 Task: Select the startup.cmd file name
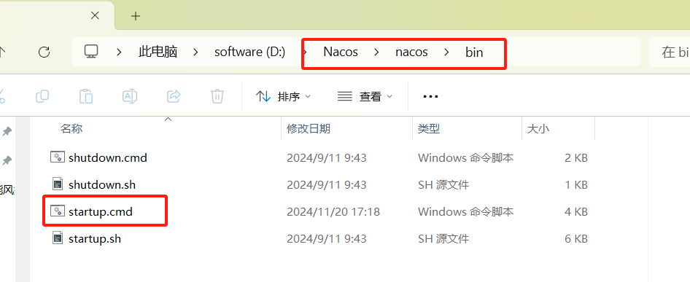pyautogui.click(x=101, y=211)
